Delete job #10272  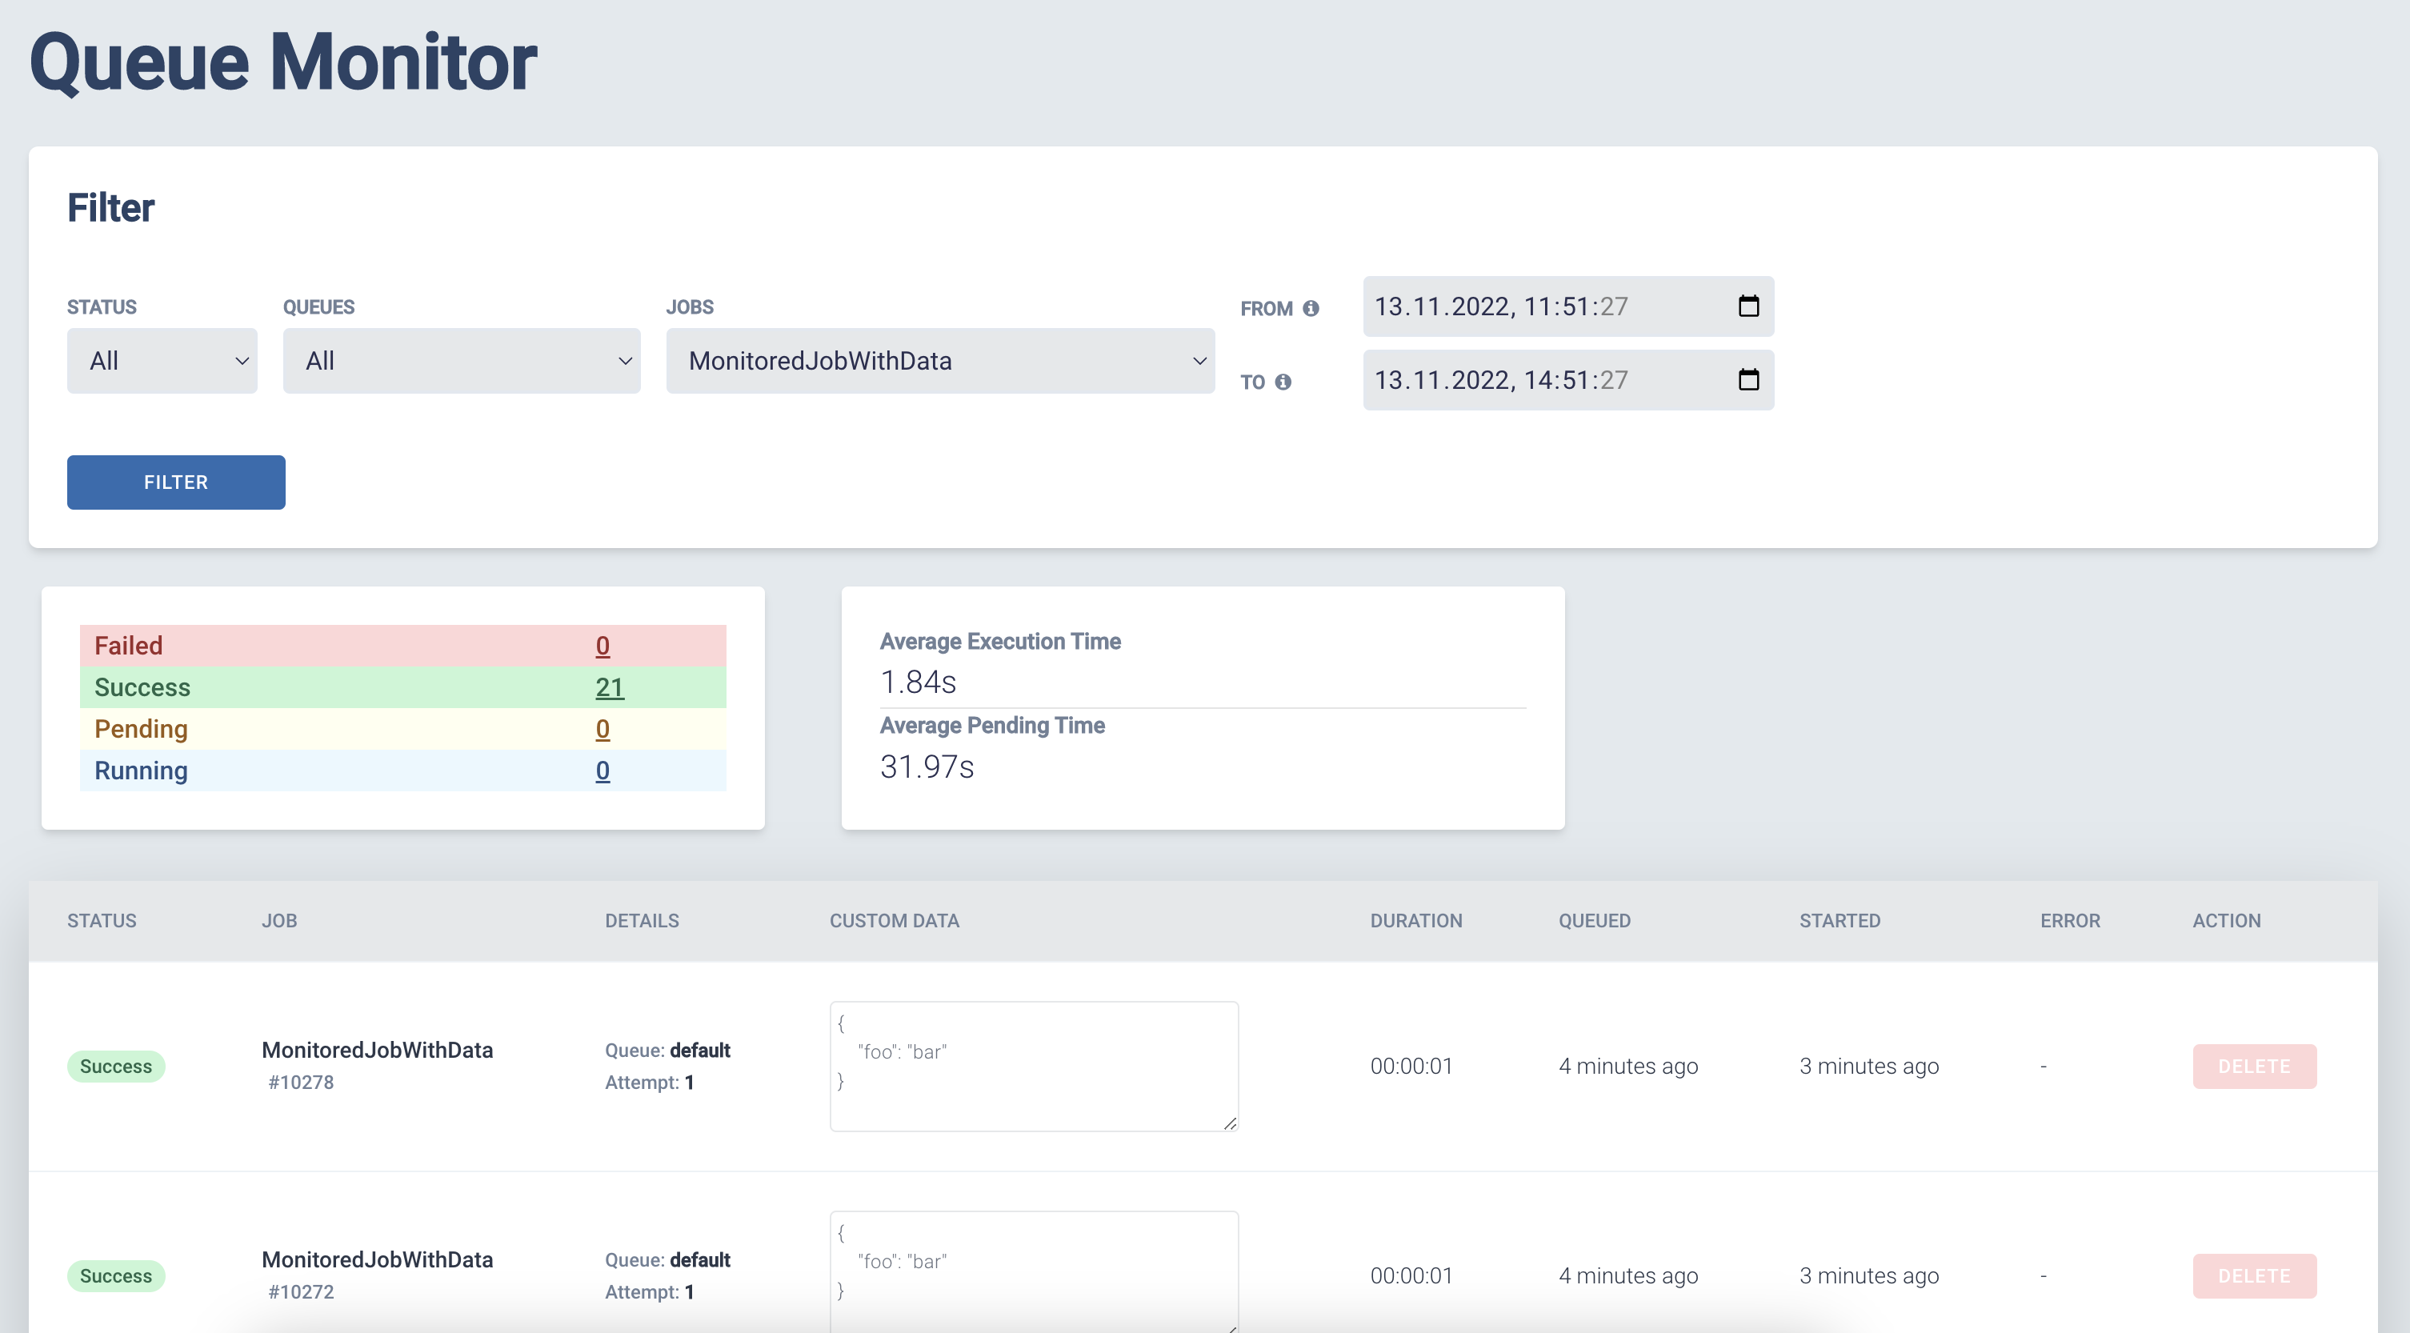click(x=2253, y=1276)
